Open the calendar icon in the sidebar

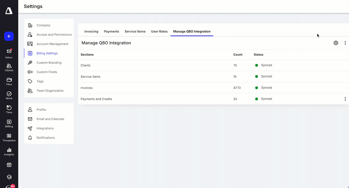point(9,165)
